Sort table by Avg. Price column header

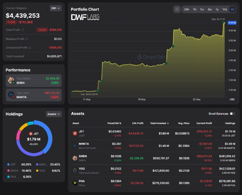(x=184, y=123)
